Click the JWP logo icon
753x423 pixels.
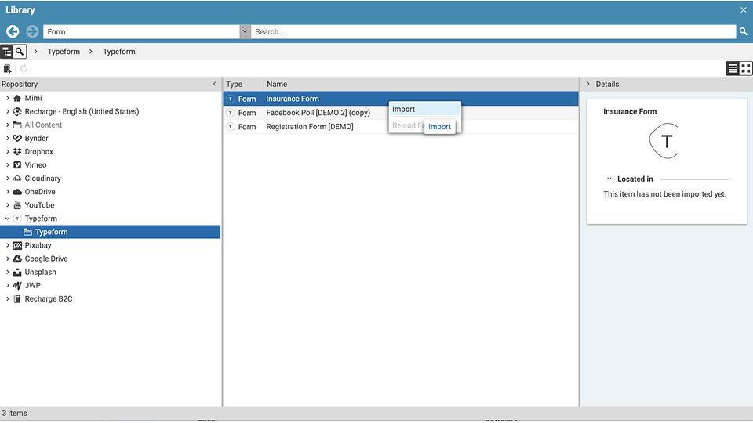pos(17,285)
